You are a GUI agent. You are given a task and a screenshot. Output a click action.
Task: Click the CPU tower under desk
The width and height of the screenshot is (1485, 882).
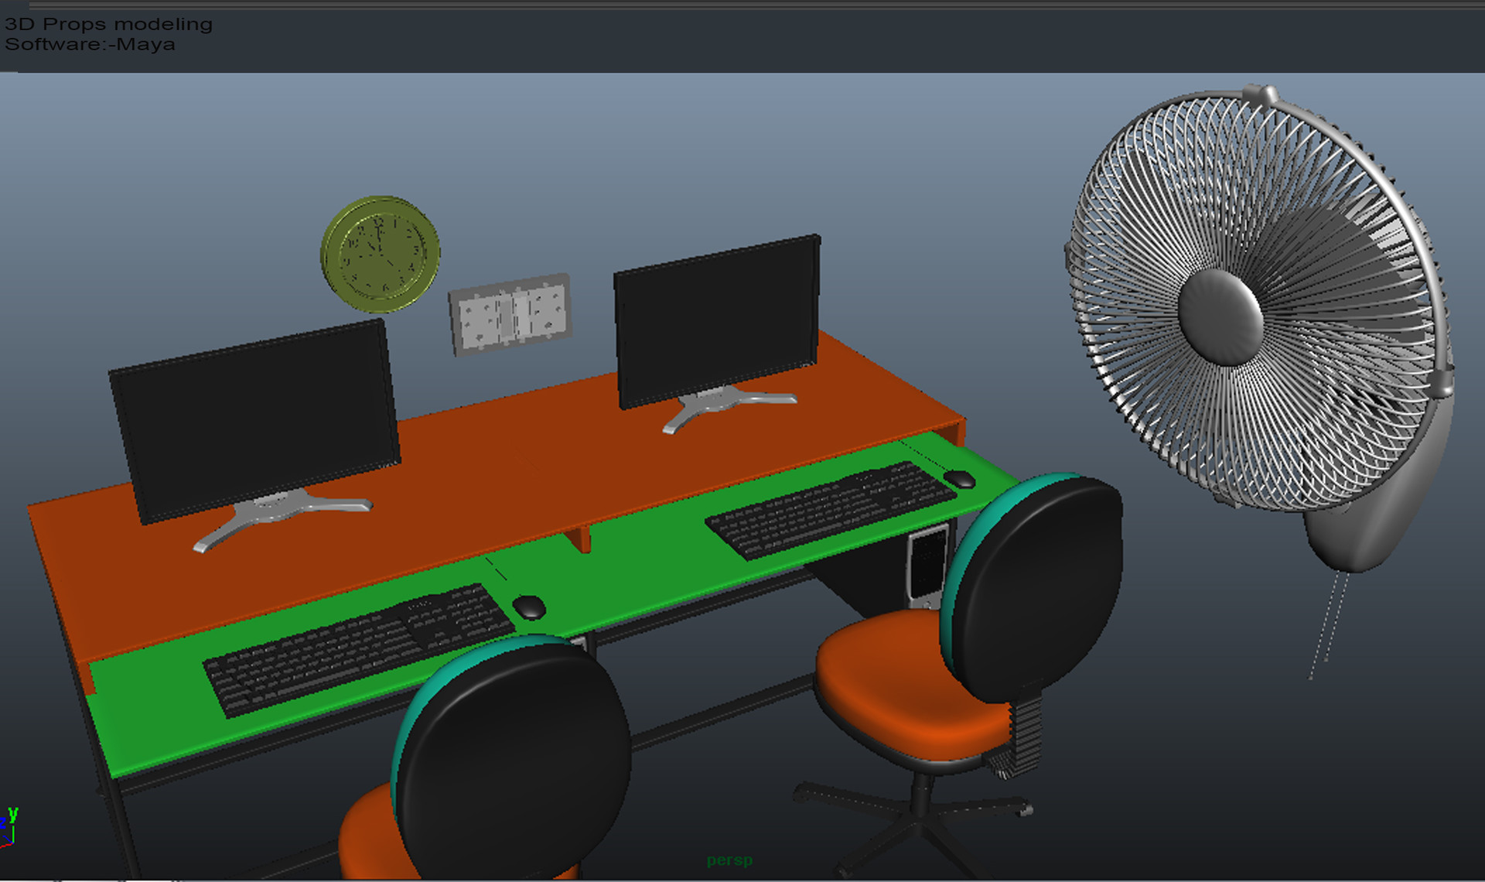926,565
